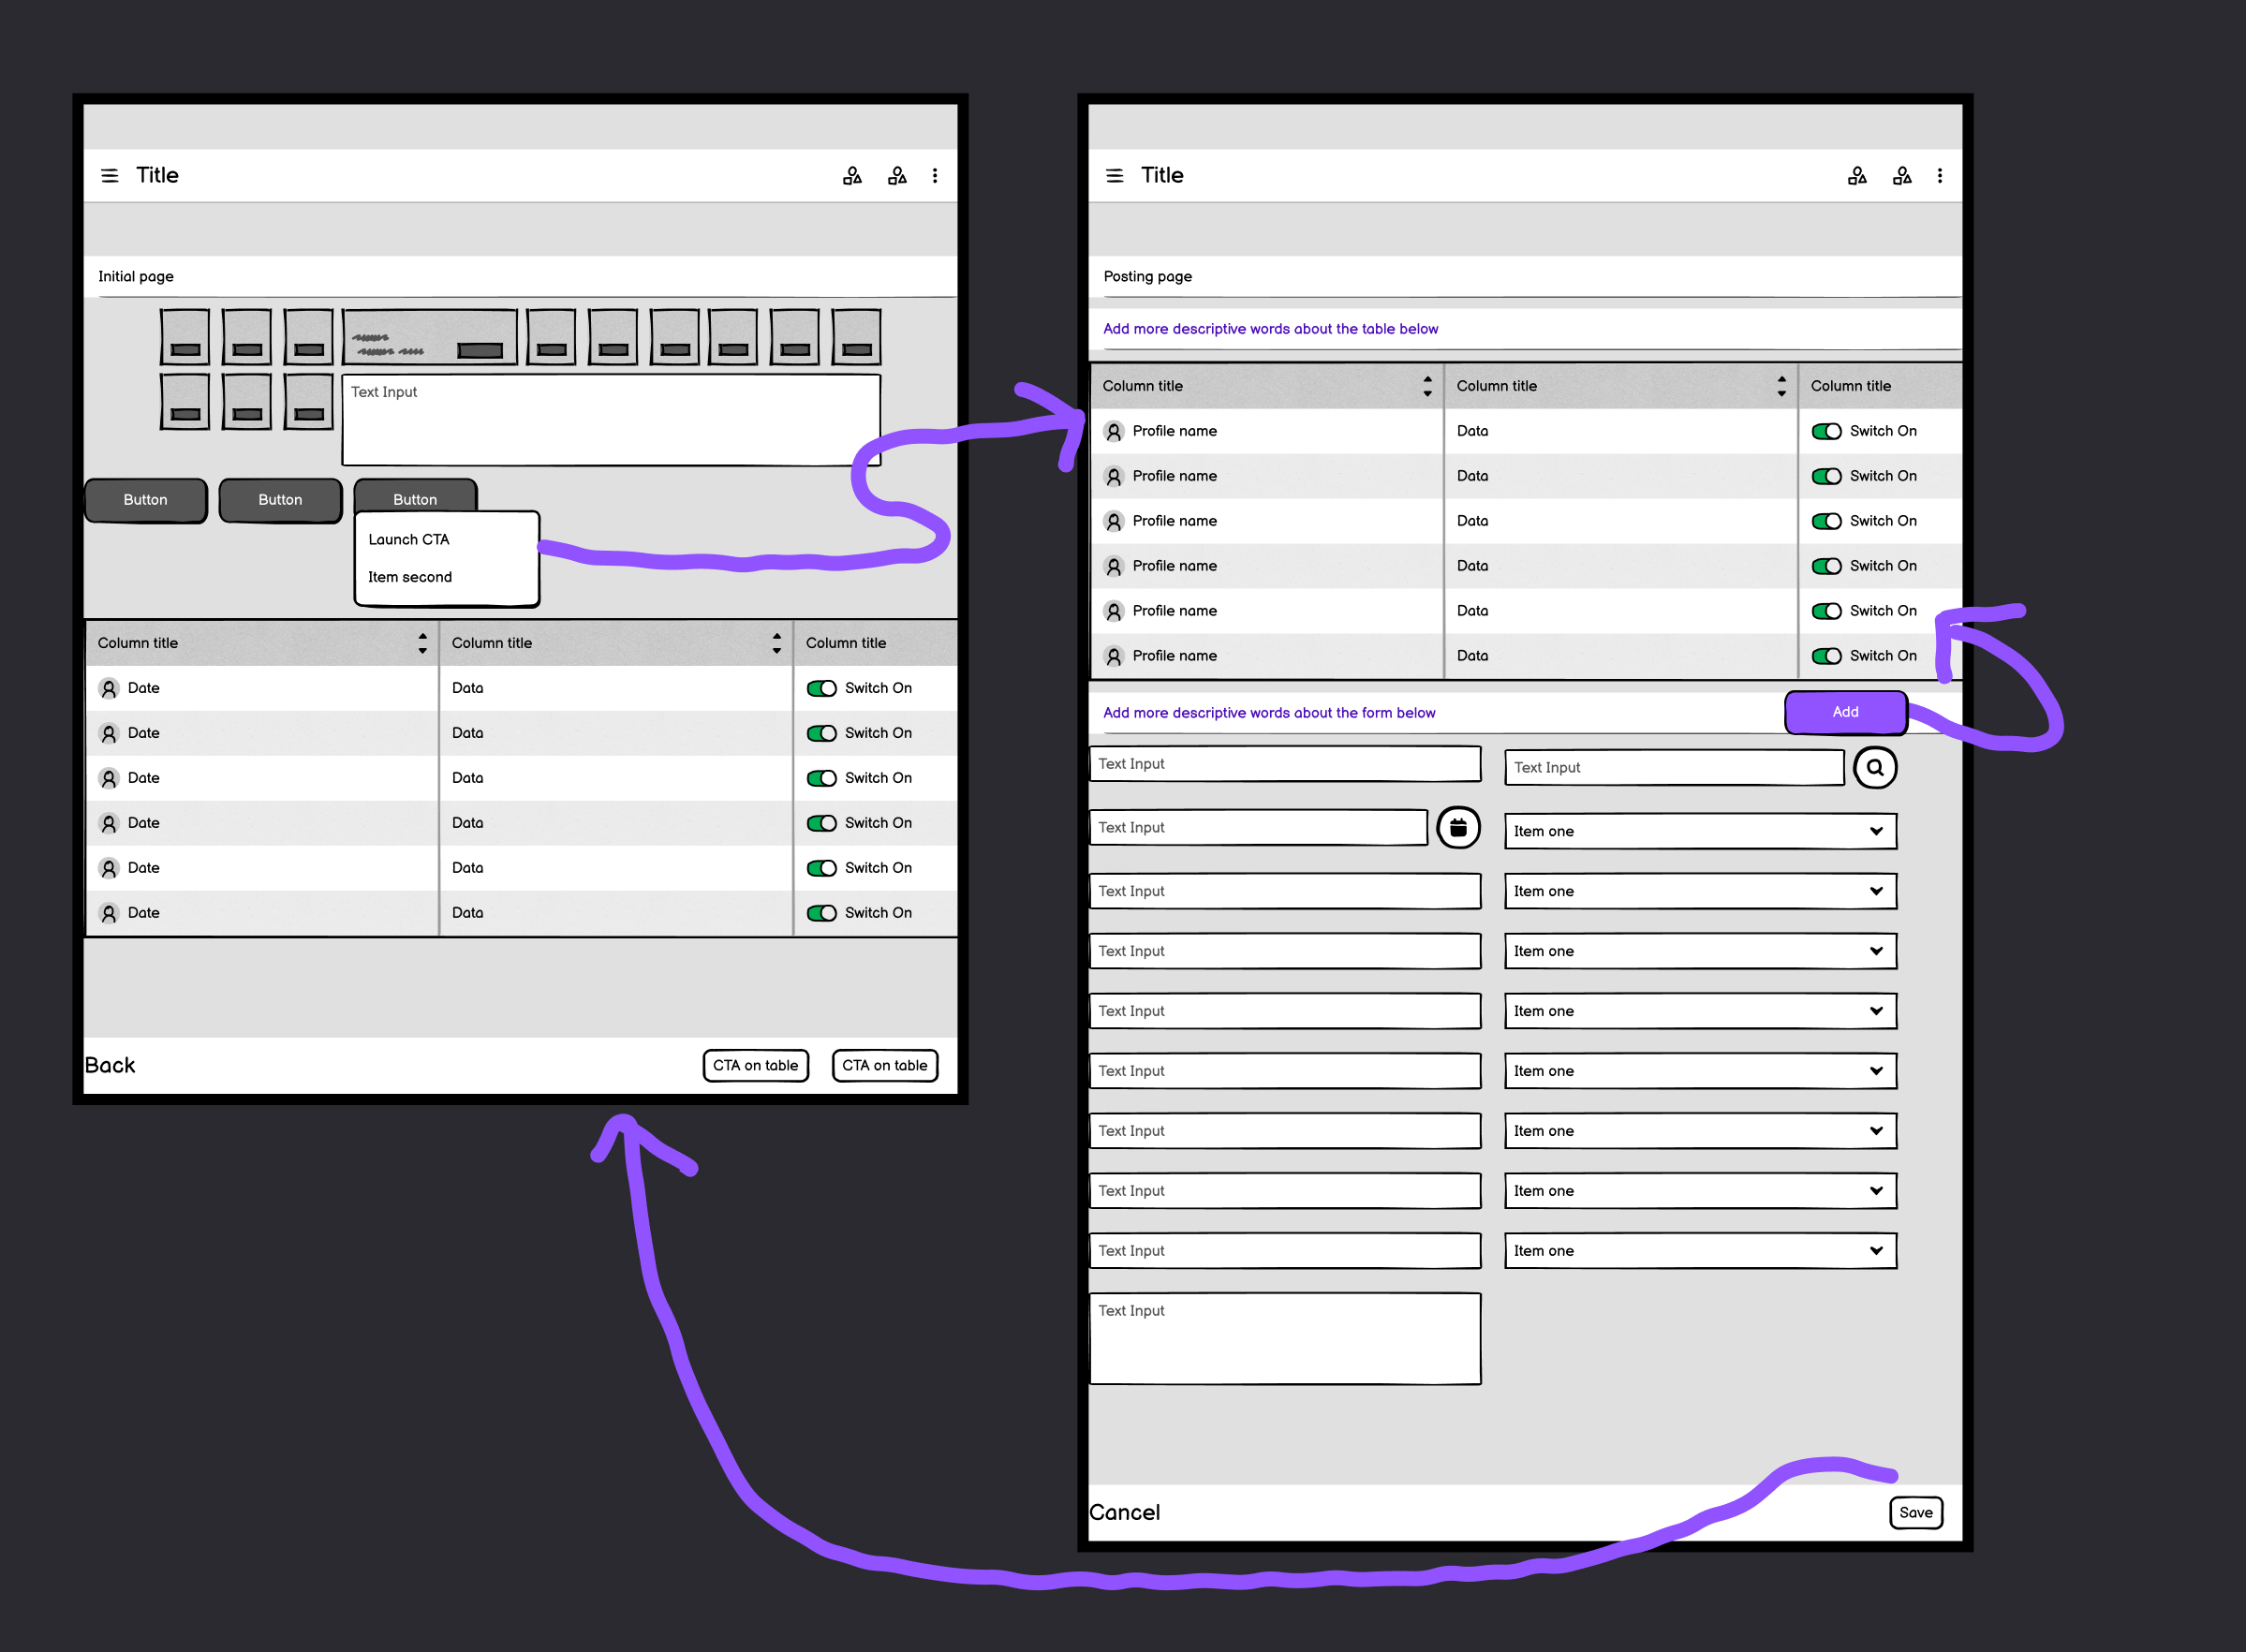Screen dimensions: 2246x1652
Task: Click the three-dot overflow menu on Posting page
Action: click(1941, 175)
